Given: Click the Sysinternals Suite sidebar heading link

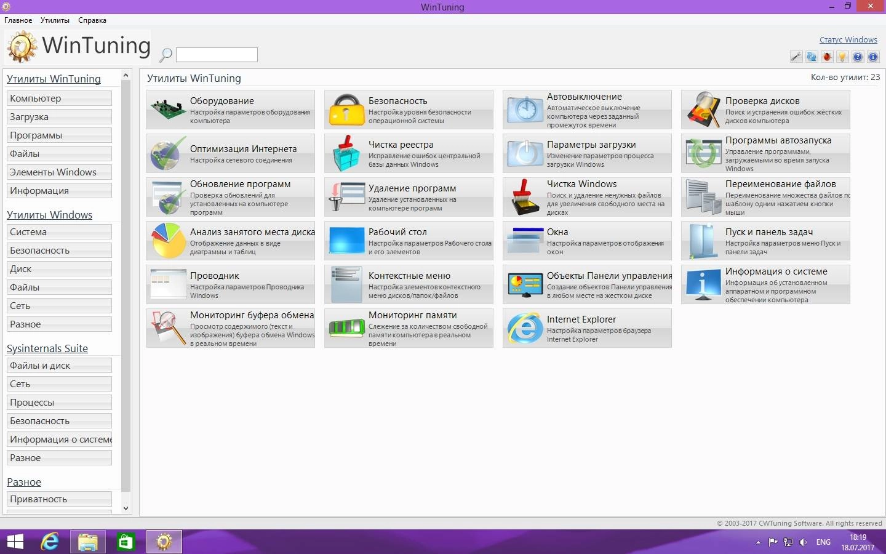Looking at the screenshot, I should point(47,348).
